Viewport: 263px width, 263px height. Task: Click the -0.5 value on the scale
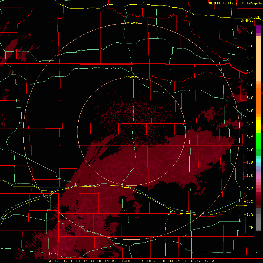(x=249, y=202)
